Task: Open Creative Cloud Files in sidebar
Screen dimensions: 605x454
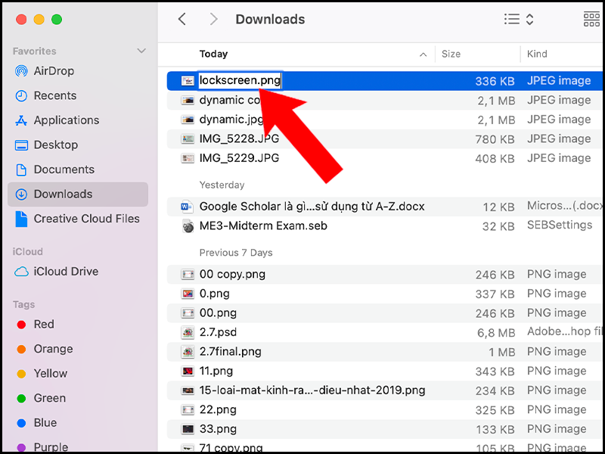Action: click(86, 219)
